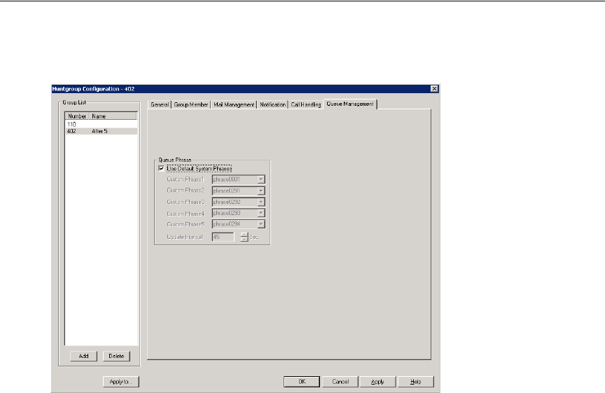Open the Custom Phrase5 dropdown

[260, 224]
